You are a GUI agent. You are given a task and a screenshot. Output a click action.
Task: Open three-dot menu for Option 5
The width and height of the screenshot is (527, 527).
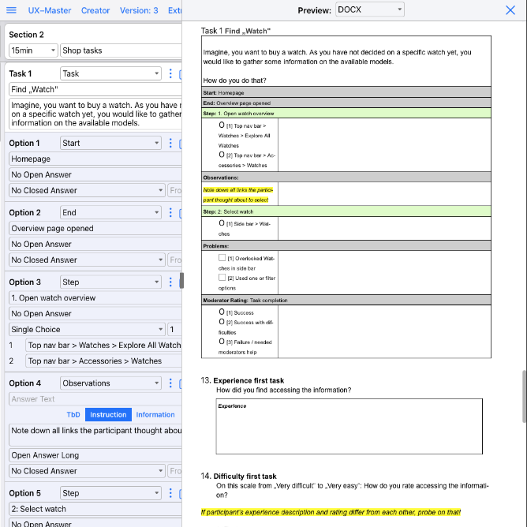pyautogui.click(x=170, y=493)
